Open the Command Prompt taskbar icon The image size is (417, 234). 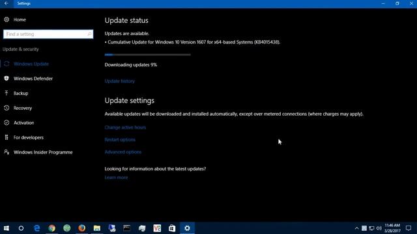pyautogui.click(x=127, y=228)
